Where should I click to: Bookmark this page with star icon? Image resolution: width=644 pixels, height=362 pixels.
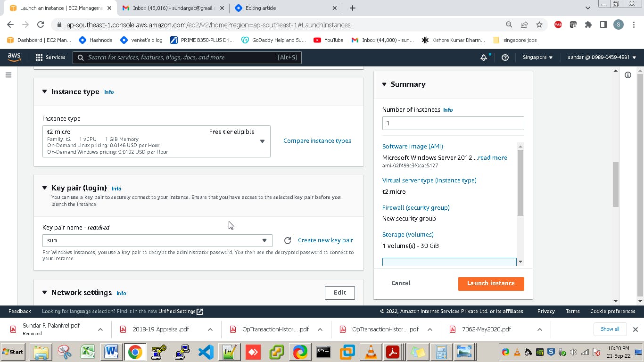[x=539, y=25]
